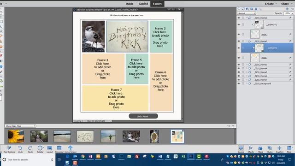Create a new layer icon in Layers panel
This screenshot has width=295, height=166.
click(x=239, y=9)
